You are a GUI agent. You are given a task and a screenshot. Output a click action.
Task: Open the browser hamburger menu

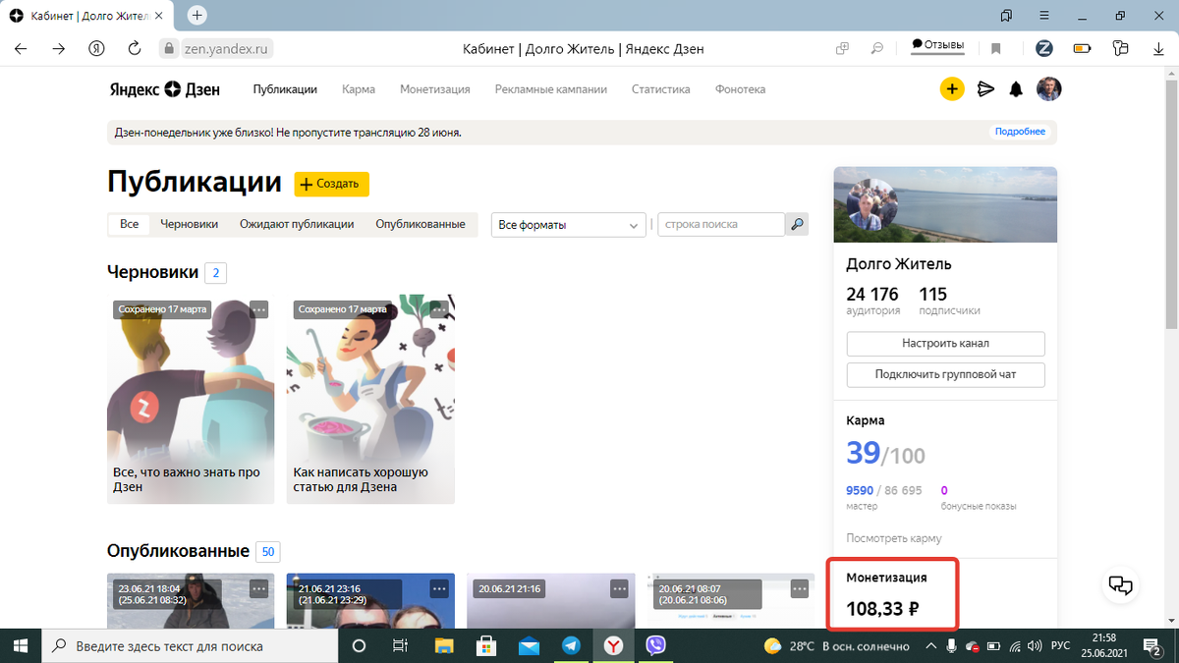(x=1042, y=16)
